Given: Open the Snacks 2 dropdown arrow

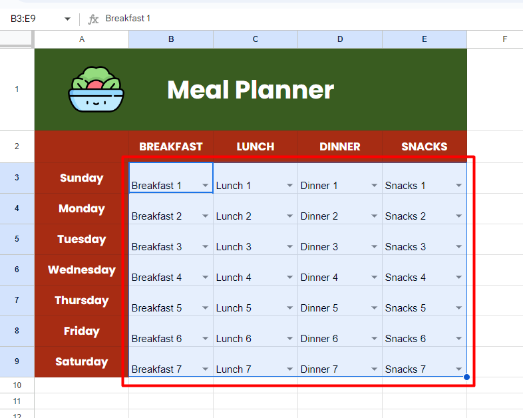Looking at the screenshot, I should click(x=459, y=216).
